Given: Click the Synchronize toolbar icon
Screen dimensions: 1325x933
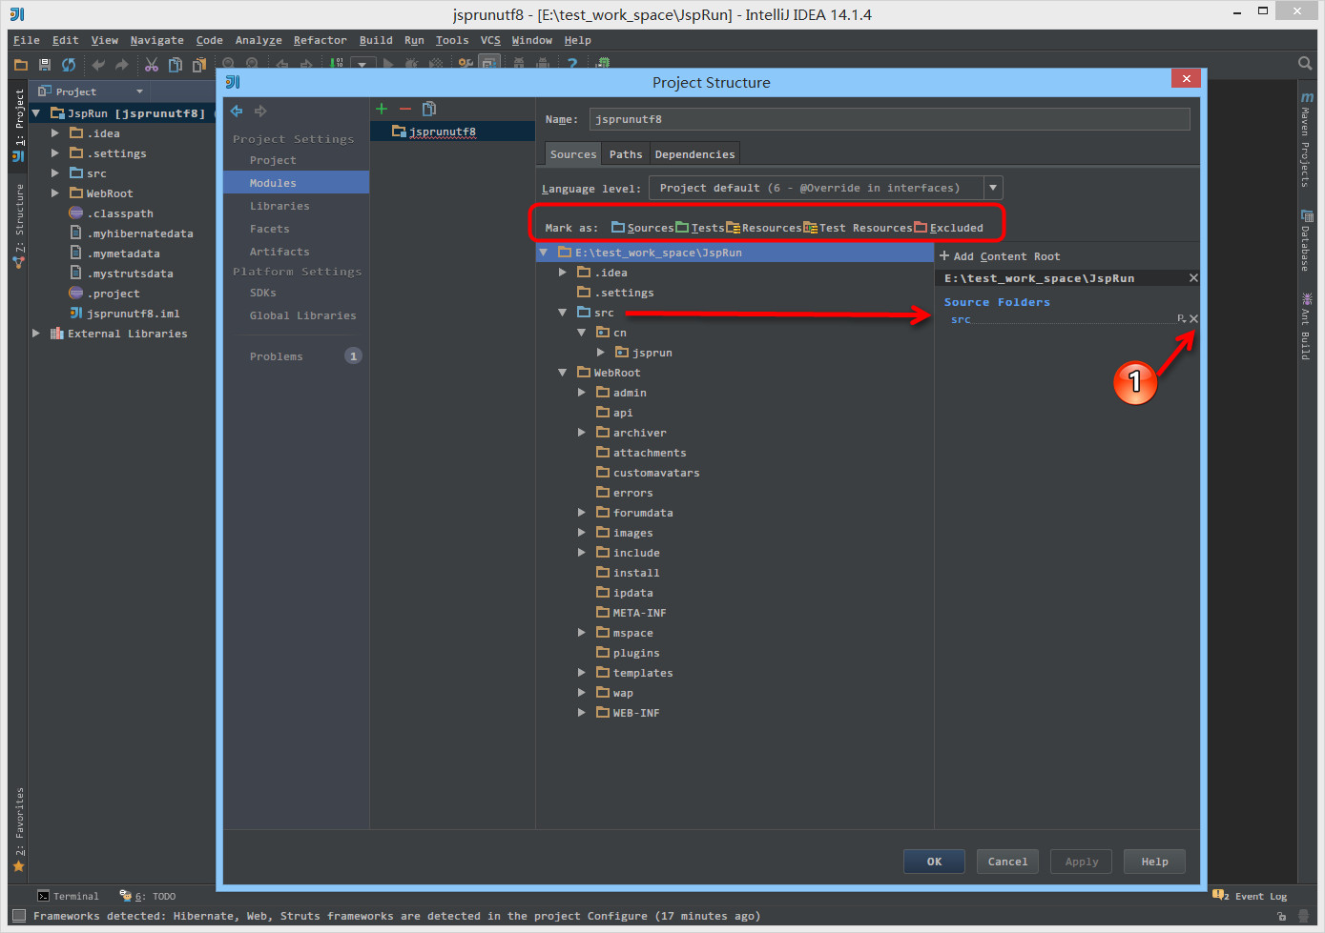Looking at the screenshot, I should [x=69, y=65].
